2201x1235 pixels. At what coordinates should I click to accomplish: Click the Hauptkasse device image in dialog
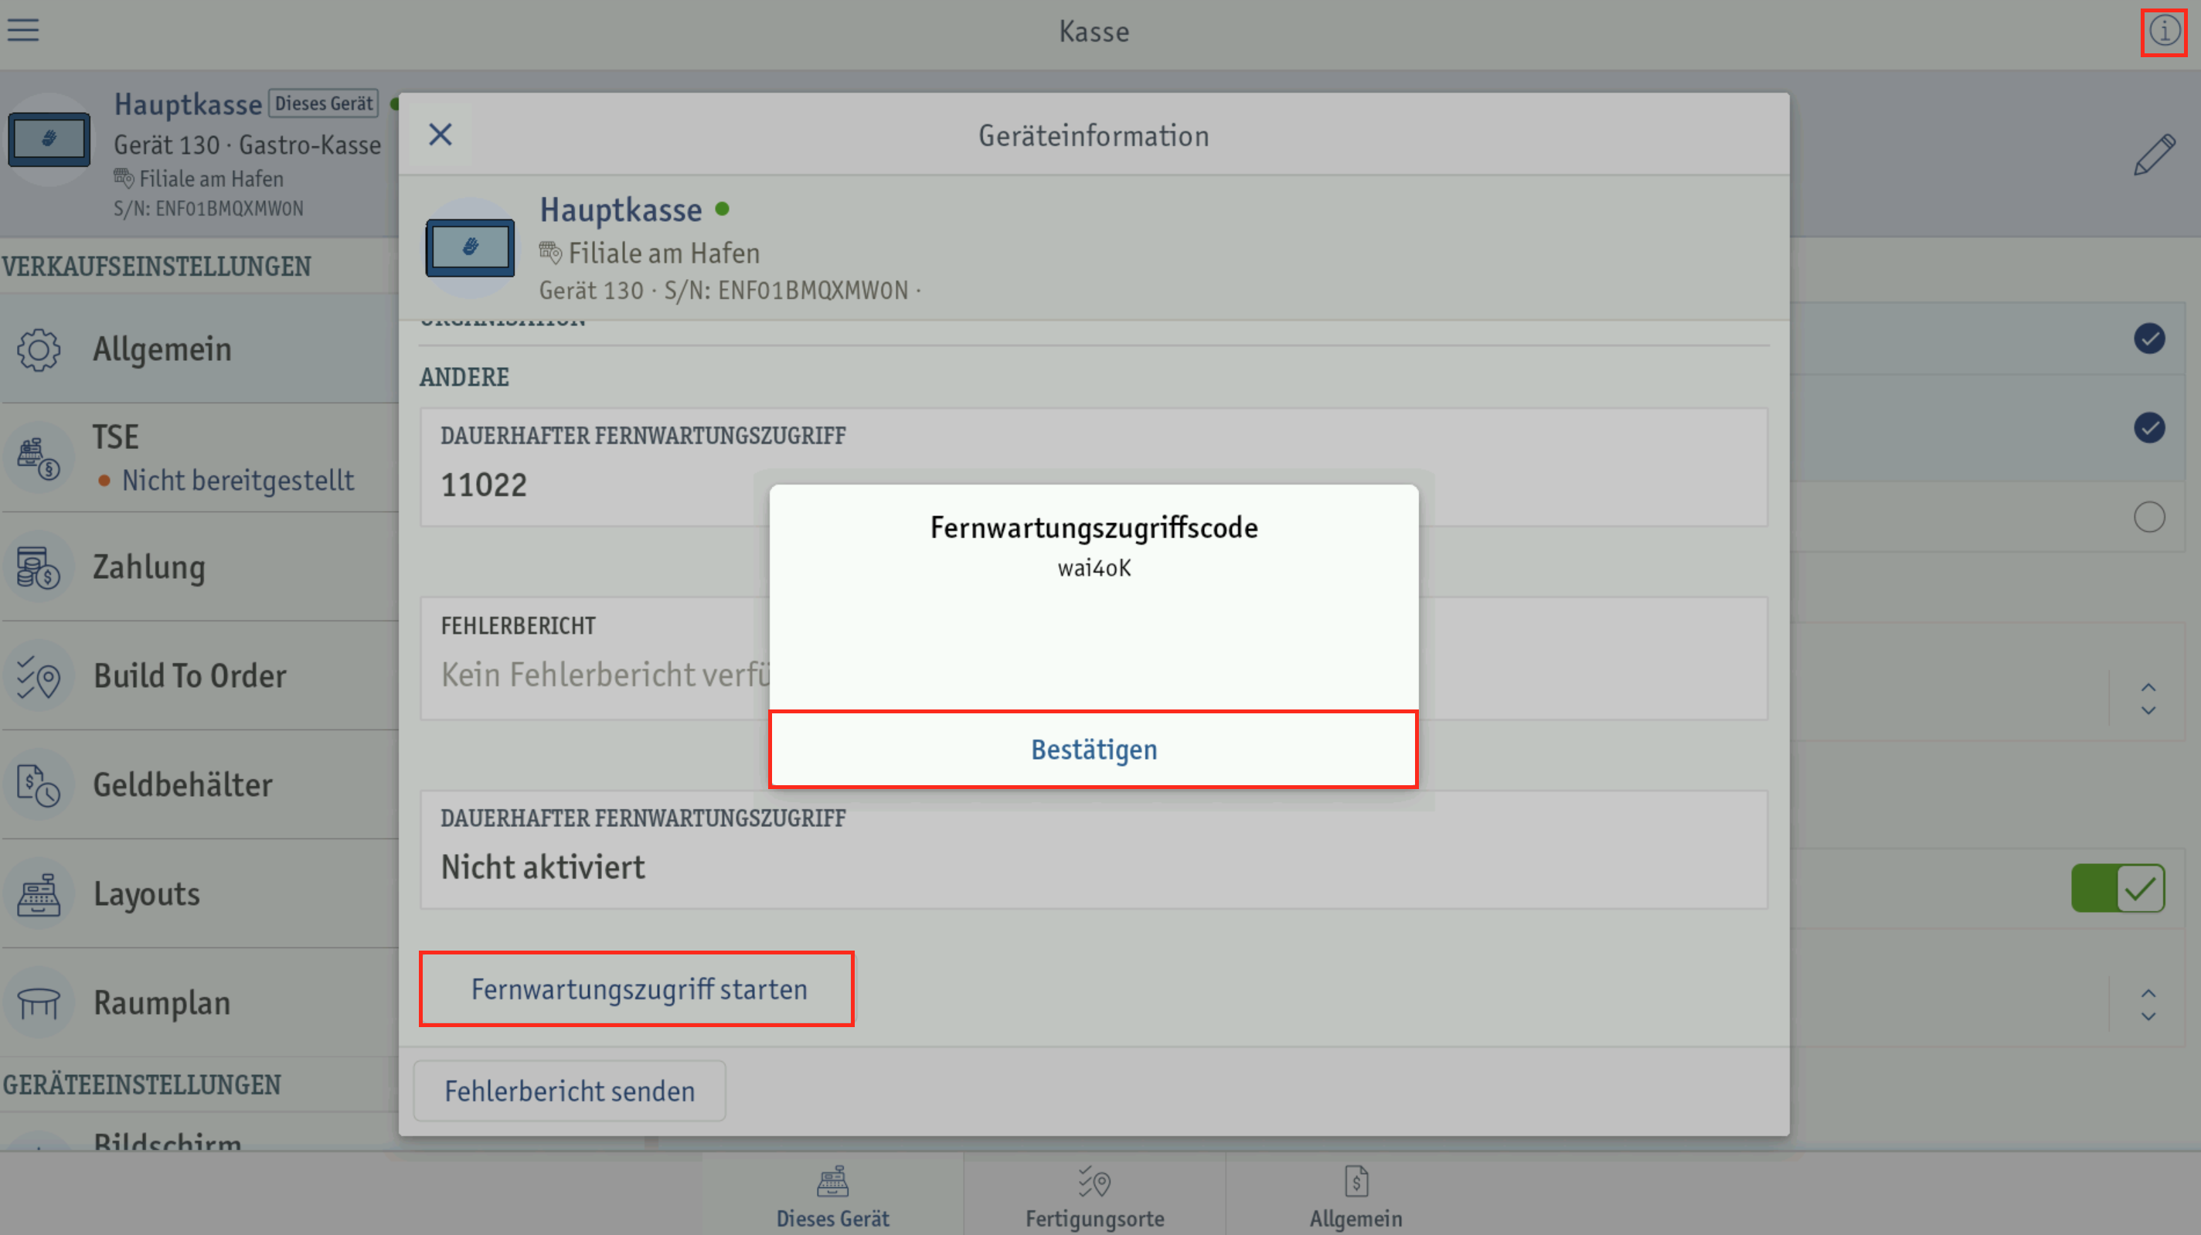click(x=470, y=248)
